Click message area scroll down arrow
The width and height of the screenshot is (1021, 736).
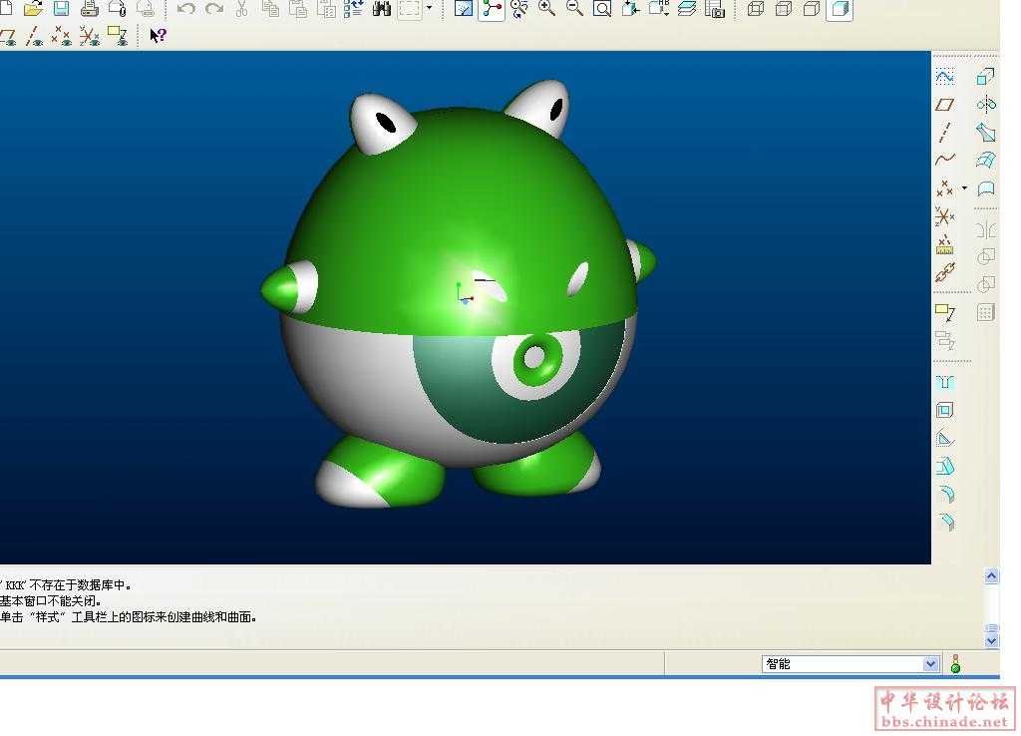tap(991, 641)
